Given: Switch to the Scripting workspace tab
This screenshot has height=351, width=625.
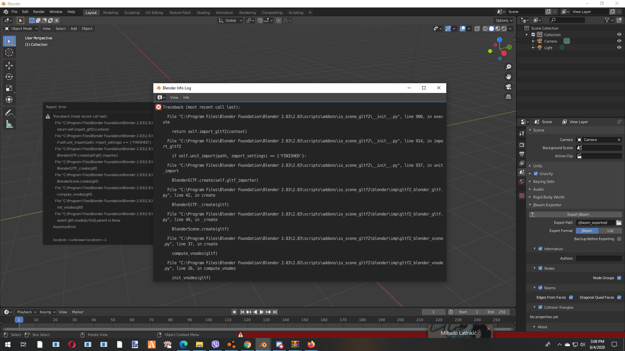Looking at the screenshot, I should (x=296, y=13).
